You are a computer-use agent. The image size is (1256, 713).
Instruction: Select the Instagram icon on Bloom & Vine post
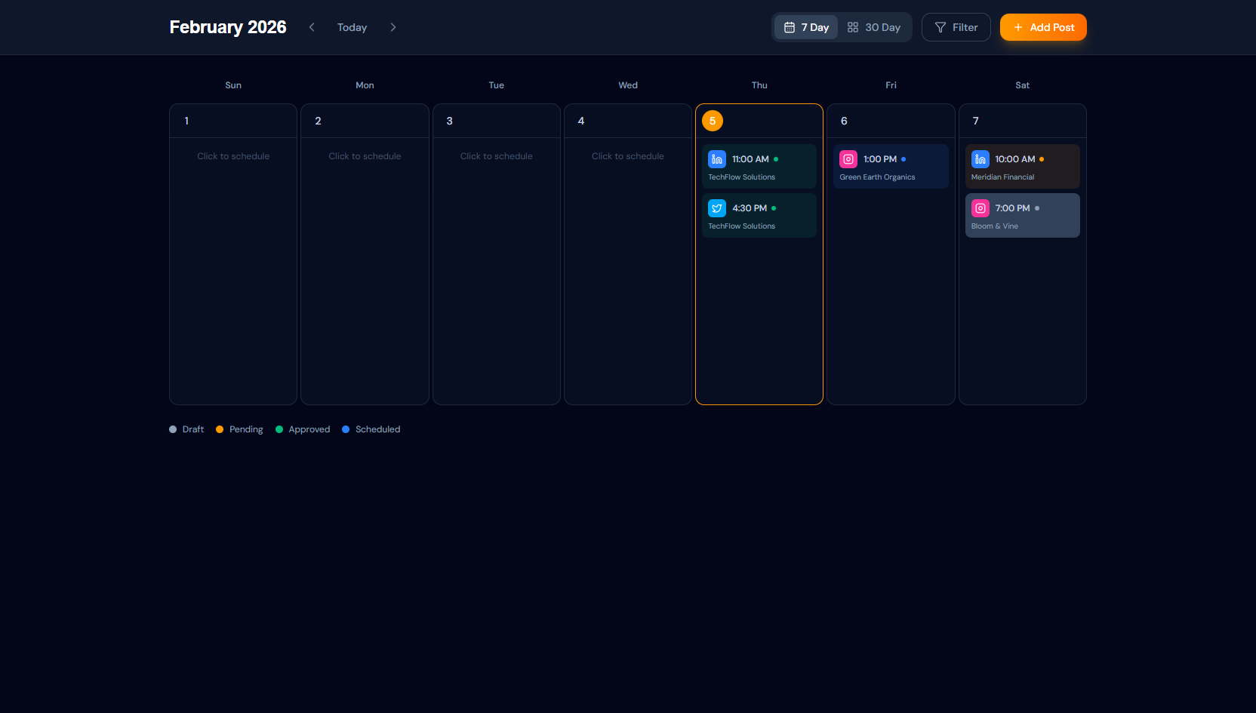[980, 207]
